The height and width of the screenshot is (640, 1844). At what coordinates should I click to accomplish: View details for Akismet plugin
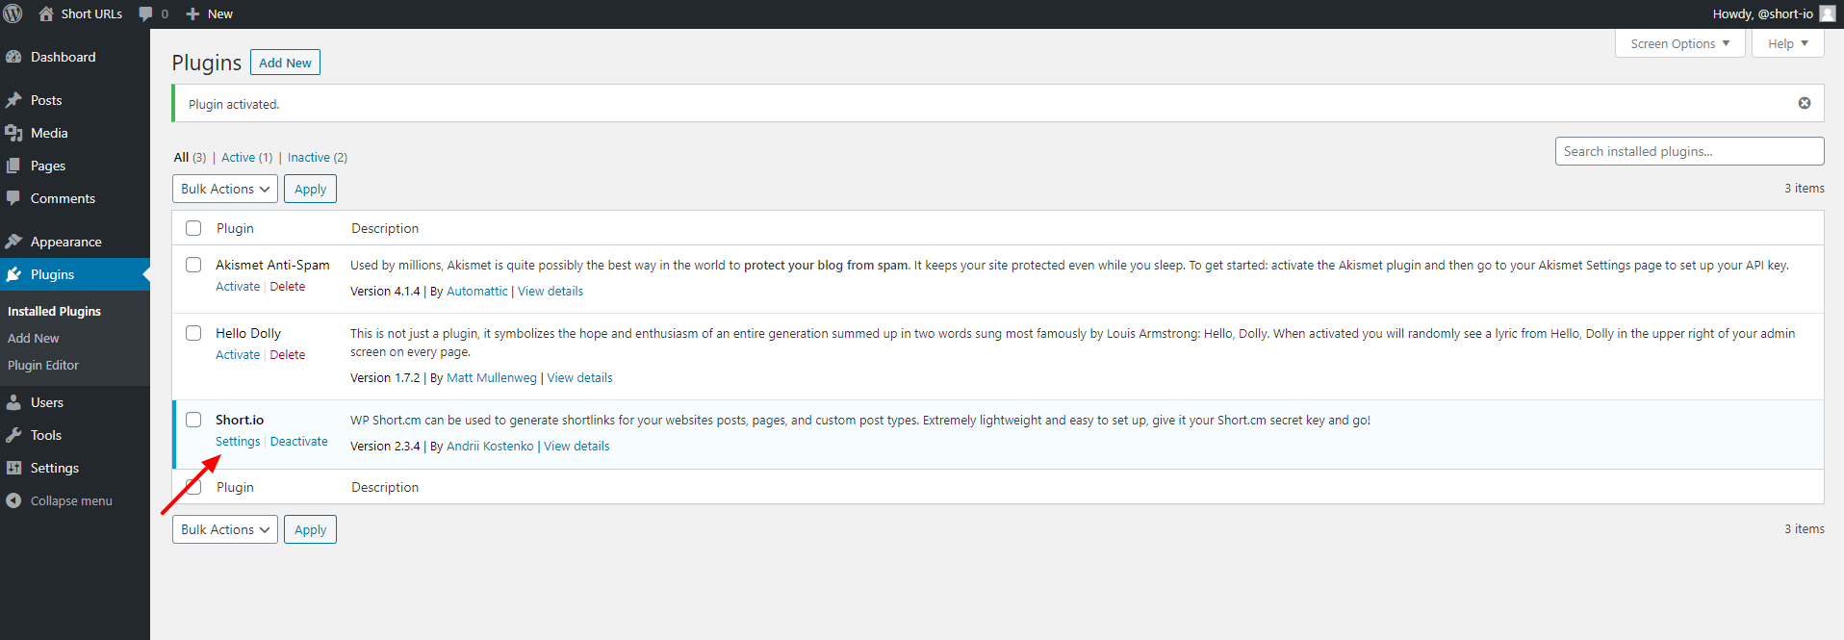[x=551, y=291]
